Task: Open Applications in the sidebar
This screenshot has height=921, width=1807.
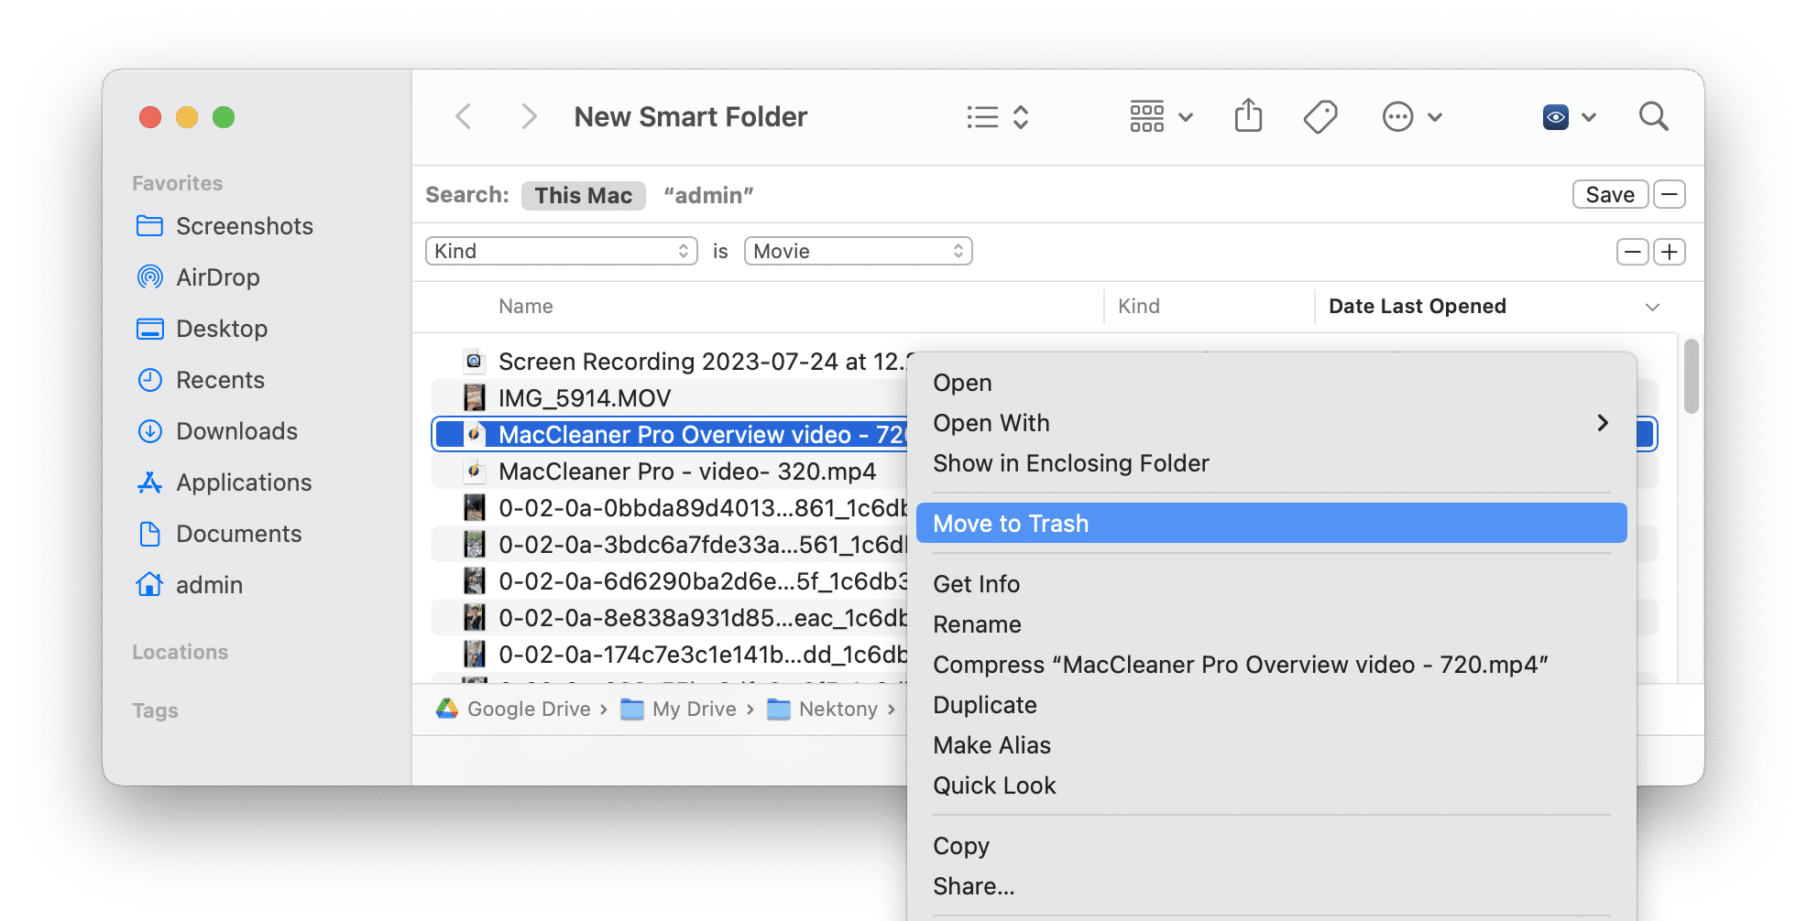Action: click(x=242, y=482)
